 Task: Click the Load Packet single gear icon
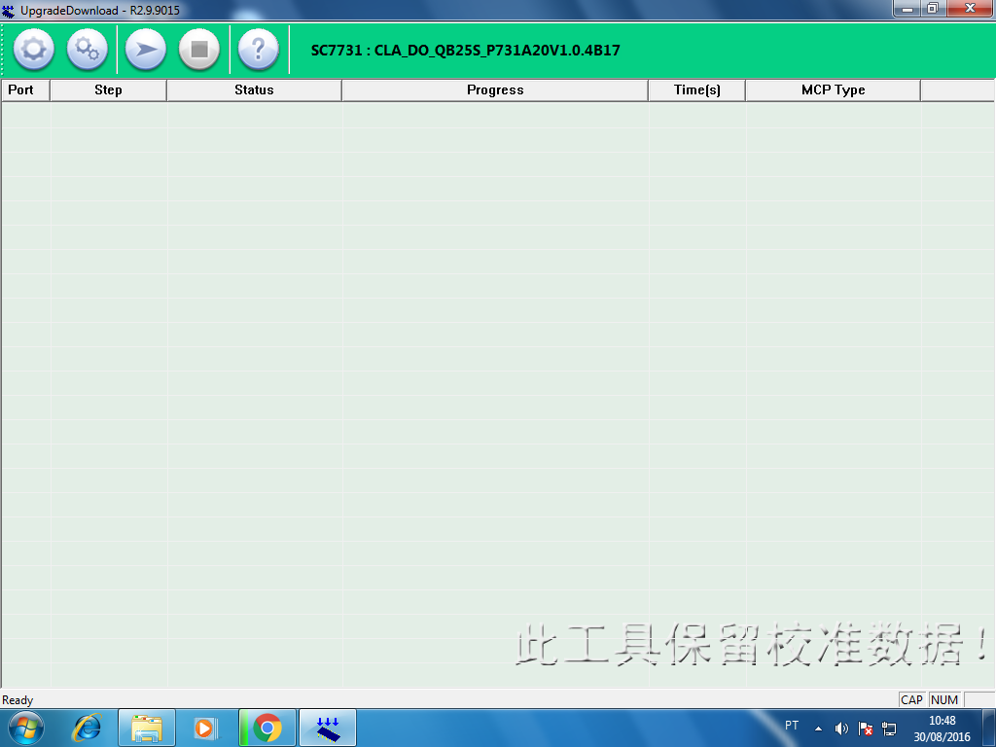(34, 50)
